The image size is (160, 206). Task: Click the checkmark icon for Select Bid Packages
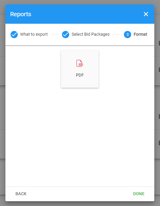click(x=66, y=35)
